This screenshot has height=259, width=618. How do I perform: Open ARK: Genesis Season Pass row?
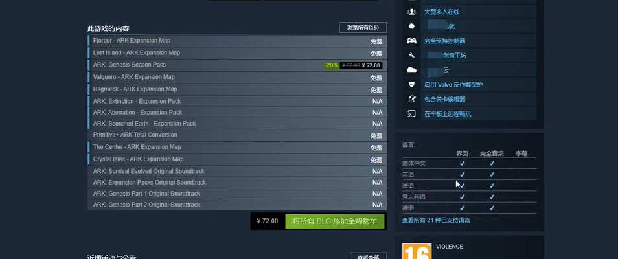[237, 65]
